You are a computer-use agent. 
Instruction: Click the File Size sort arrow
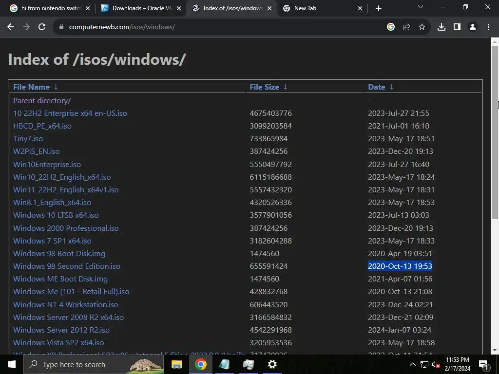[x=286, y=87]
